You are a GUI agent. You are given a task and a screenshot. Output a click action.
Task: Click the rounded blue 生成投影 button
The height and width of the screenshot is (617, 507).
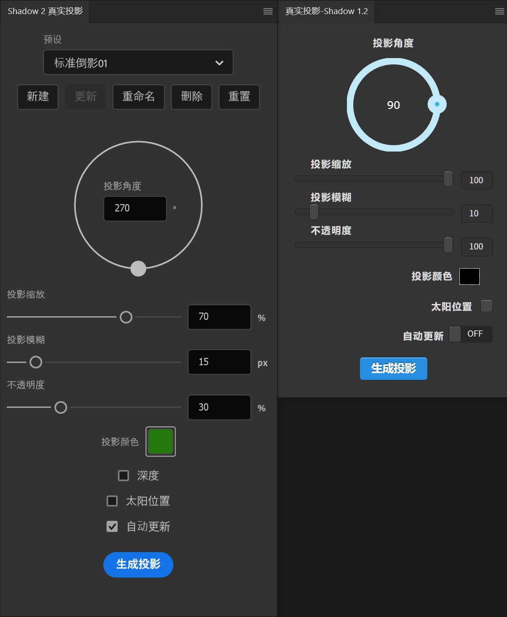pos(138,564)
